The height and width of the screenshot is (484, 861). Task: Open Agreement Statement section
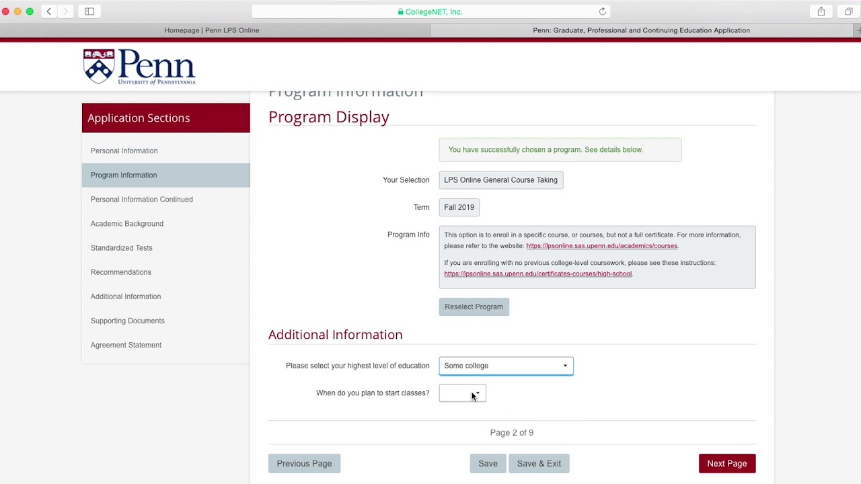pyautogui.click(x=166, y=345)
